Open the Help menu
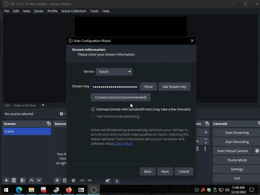The height and width of the screenshot is (195, 260). [106, 11]
